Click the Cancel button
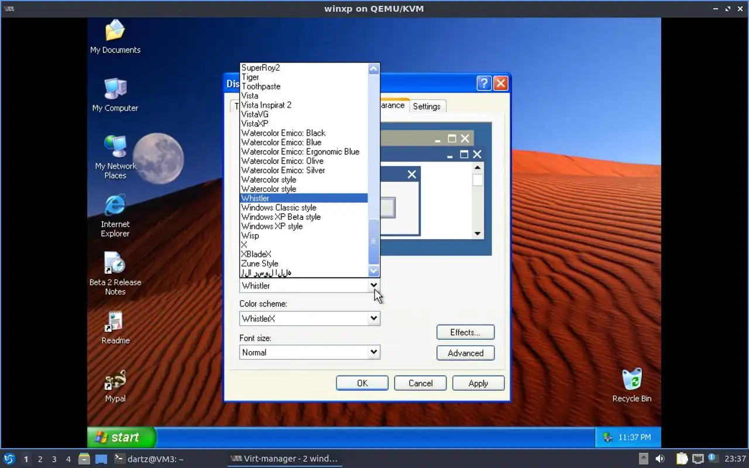Viewport: 749px width, 468px height. click(x=421, y=383)
